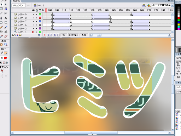Click the black and white colors button
The image size is (181, 136).
pos(1,63)
